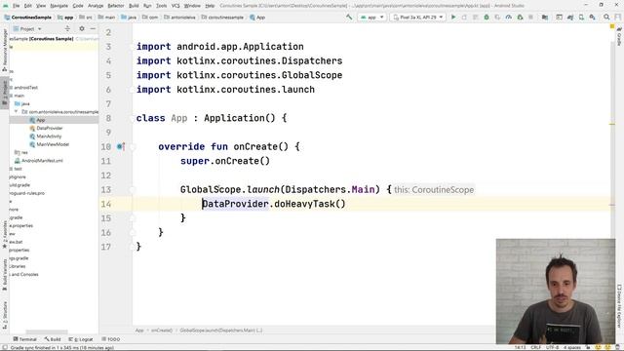Open Structure side tab
Screen dimensions: 624x351
pos(4,314)
